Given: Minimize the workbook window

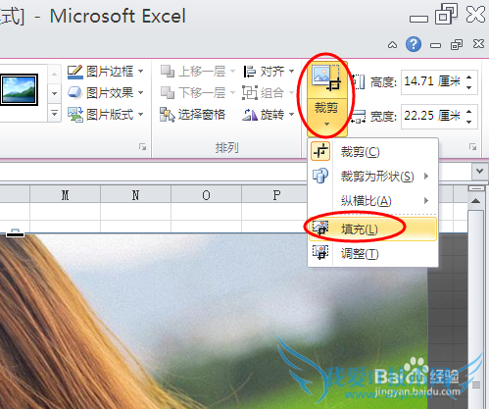Looking at the screenshot, I should coord(435,45).
